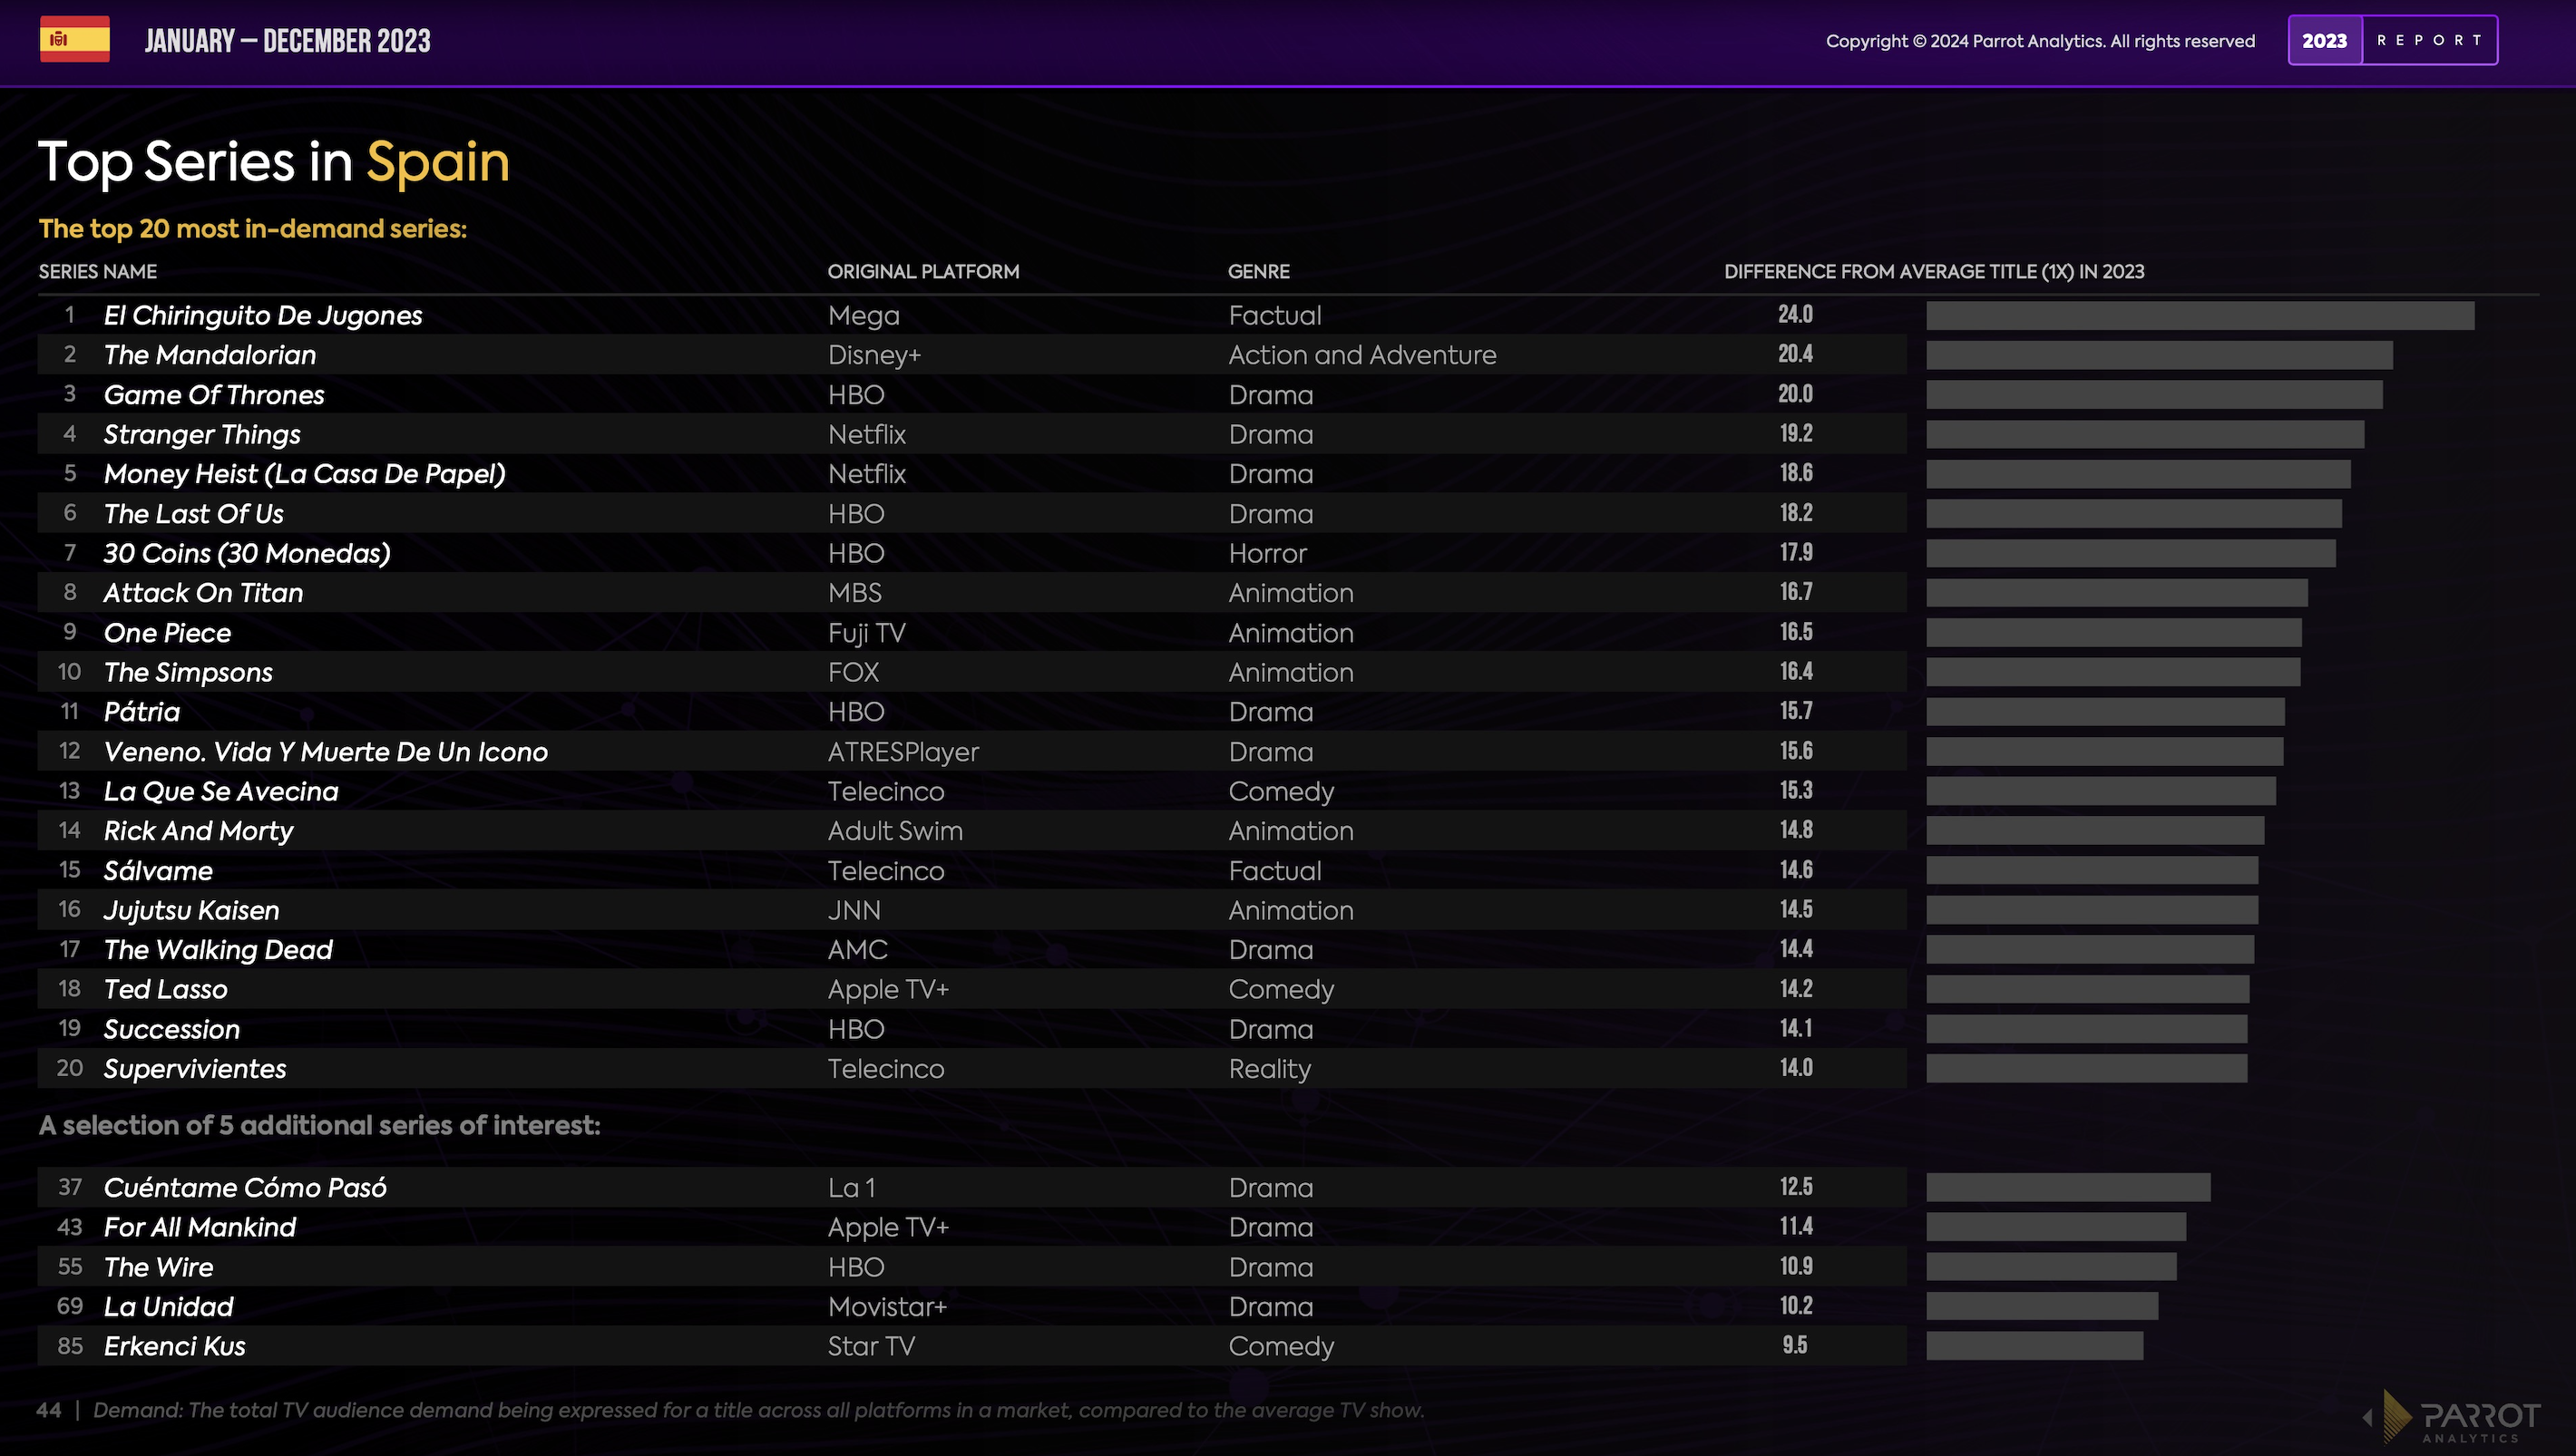Click 'Stranger Things' title
This screenshot has width=2576, height=1456.
202,434
